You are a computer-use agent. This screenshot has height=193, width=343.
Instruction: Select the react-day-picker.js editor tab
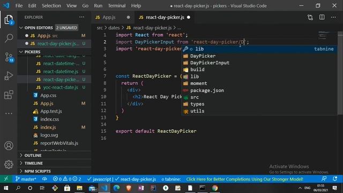coord(165,17)
